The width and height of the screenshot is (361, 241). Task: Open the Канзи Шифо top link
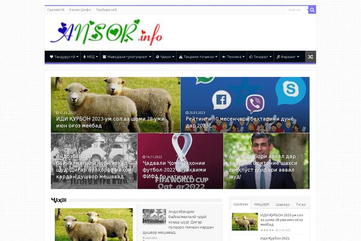coord(80,10)
